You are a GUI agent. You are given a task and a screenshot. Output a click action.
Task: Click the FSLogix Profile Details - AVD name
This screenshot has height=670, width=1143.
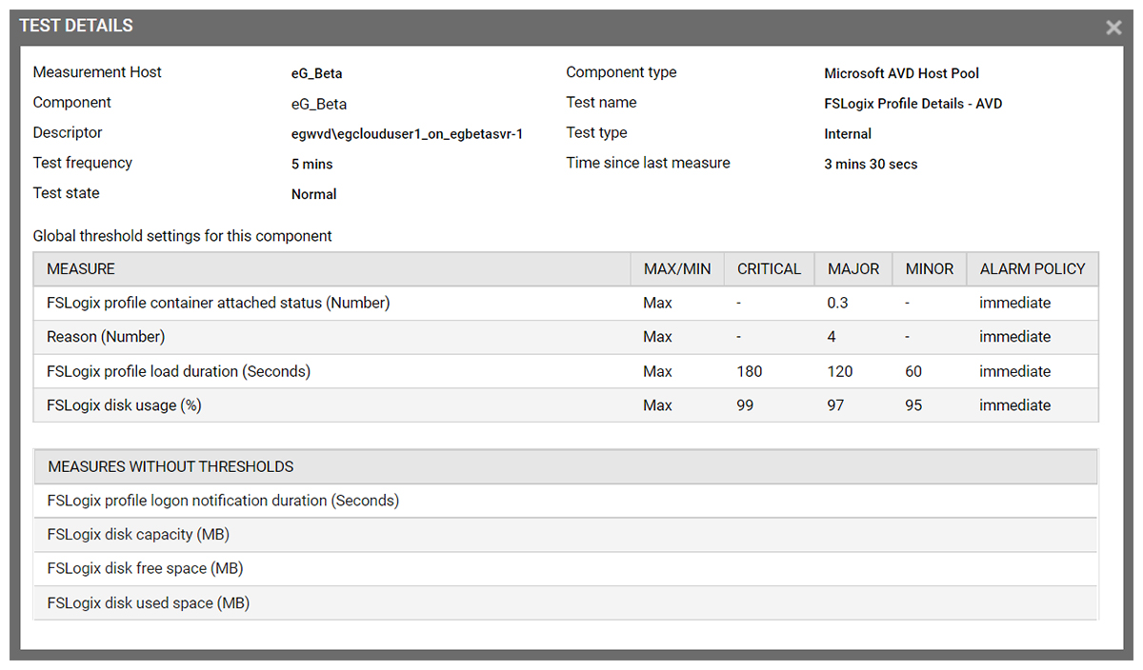point(913,104)
